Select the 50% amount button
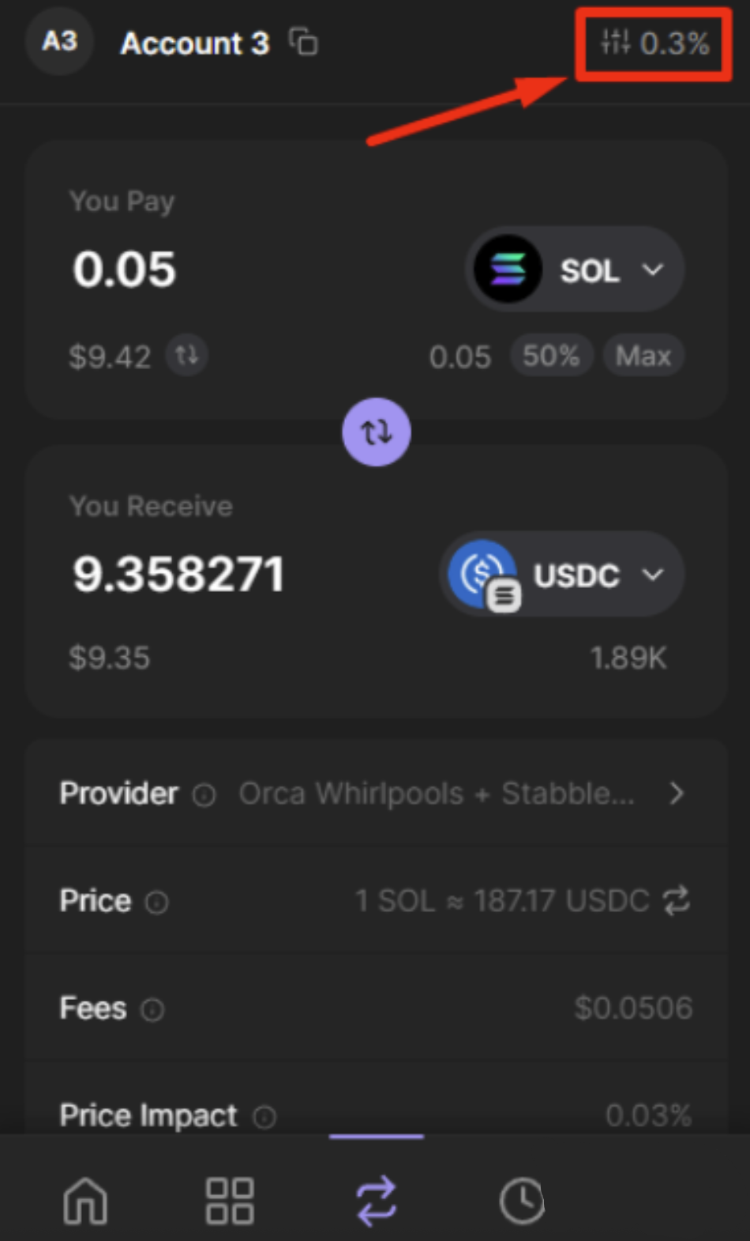 551,356
